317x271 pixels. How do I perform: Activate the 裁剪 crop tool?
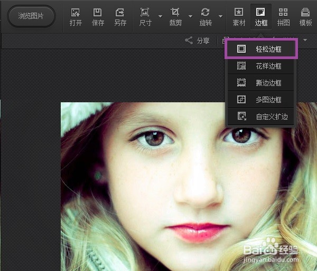(175, 17)
